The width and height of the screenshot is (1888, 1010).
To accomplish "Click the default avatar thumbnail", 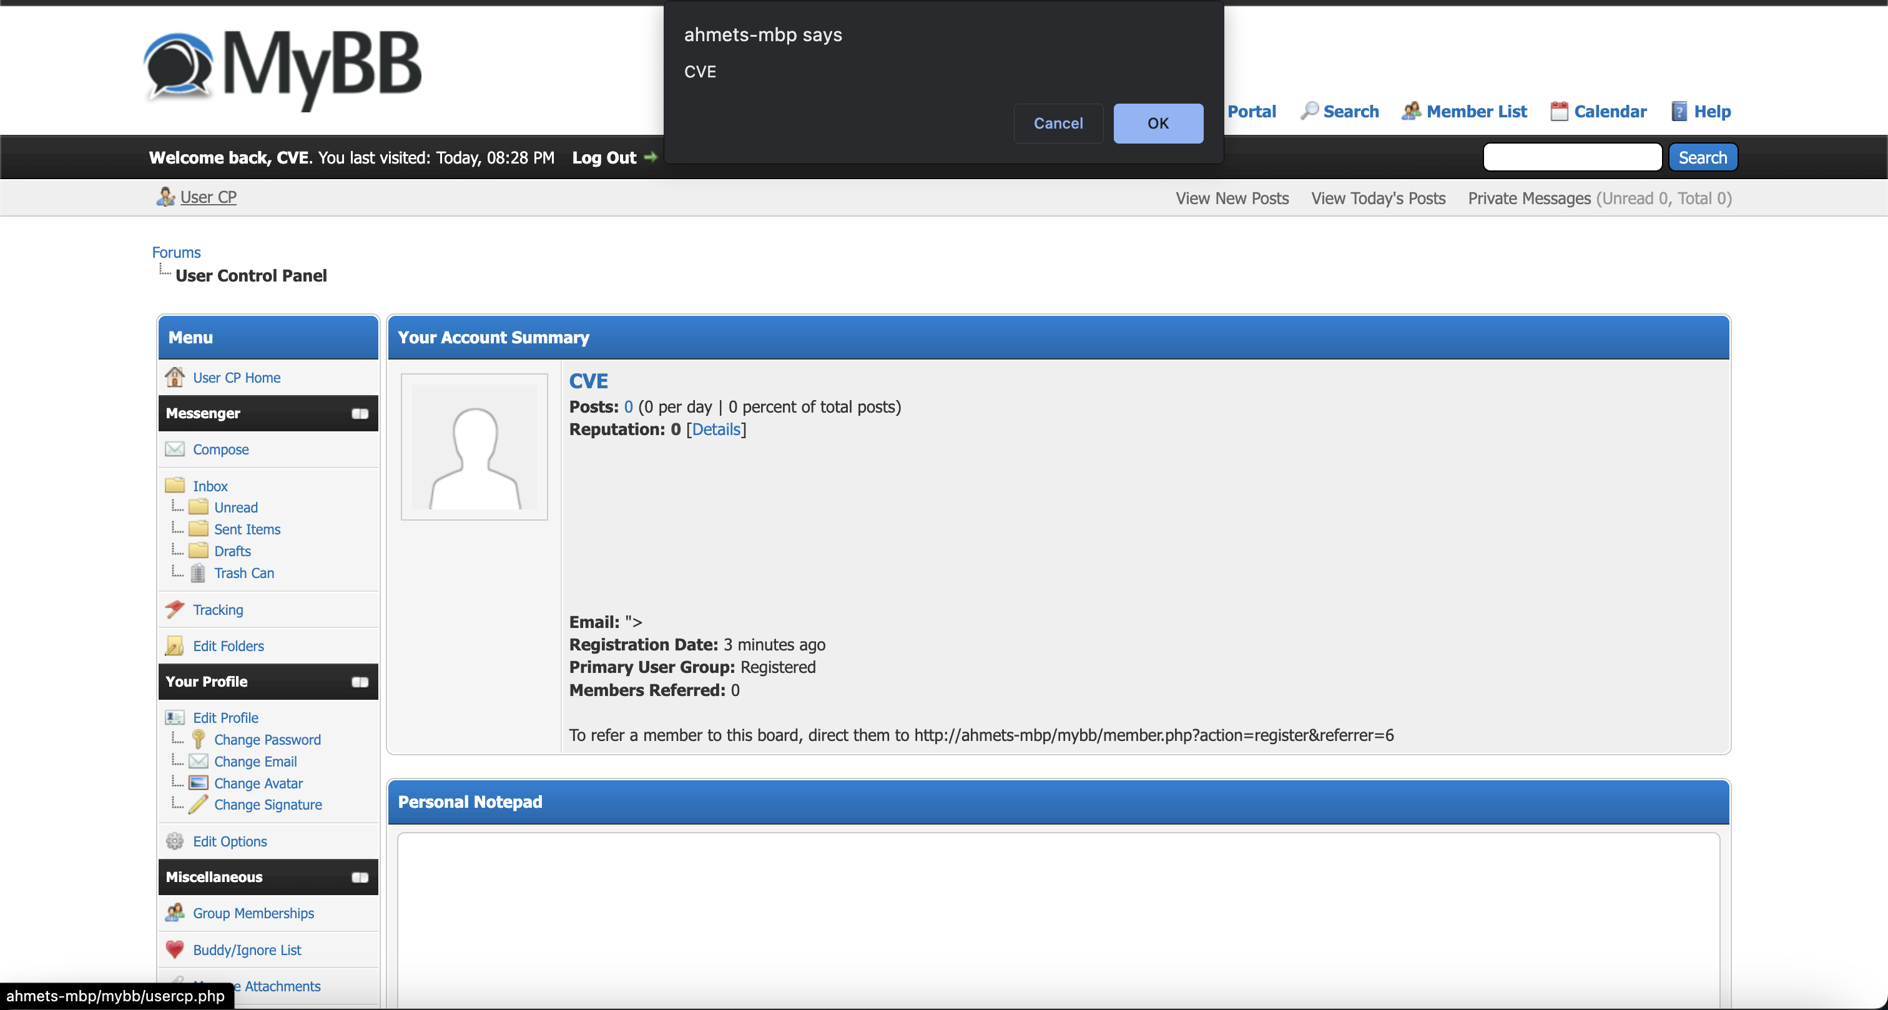I will (x=474, y=446).
